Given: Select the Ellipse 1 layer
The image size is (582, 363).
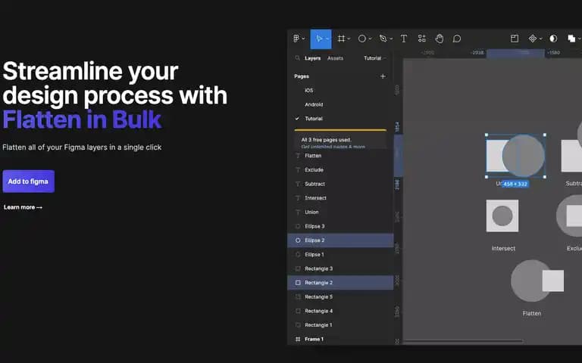Looking at the screenshot, I should pyautogui.click(x=341, y=254).
